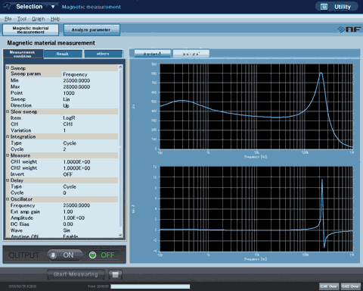Click the Variation value 1

pos(64,130)
